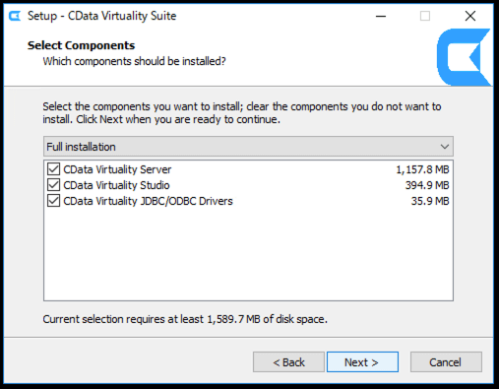
Task: Select the CData Virtuality Studio list row
Action: (x=248, y=185)
